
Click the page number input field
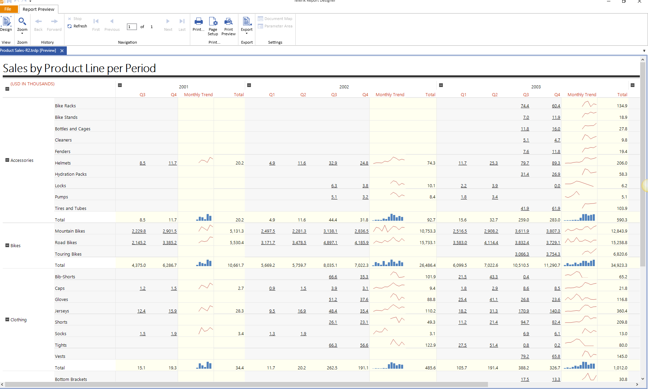(x=132, y=27)
